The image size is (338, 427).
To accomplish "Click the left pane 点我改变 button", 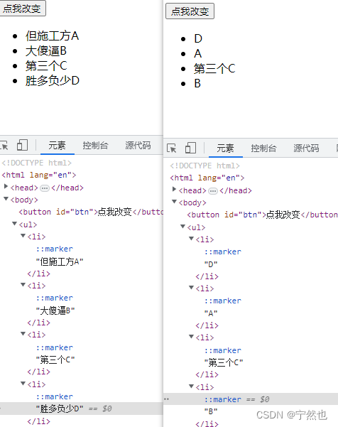I will pos(22,9).
